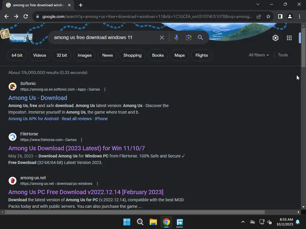The height and width of the screenshot is (229, 306).
Task: Share this page from the address bar
Action: pos(259,17)
